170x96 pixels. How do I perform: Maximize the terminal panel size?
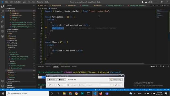166,66
